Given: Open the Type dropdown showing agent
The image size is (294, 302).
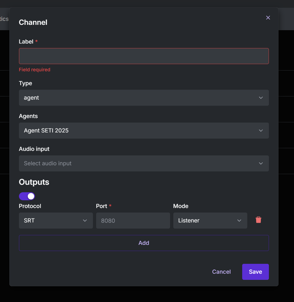Looking at the screenshot, I should [144, 98].
